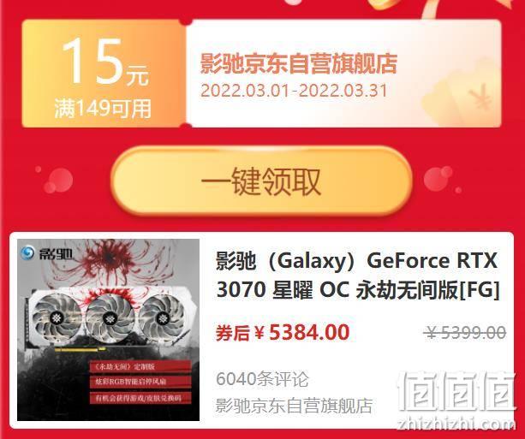Screen dimensions: 525x439
Task: Click the 券后 ¥5384.00 discounted price
Action: [x=283, y=333]
